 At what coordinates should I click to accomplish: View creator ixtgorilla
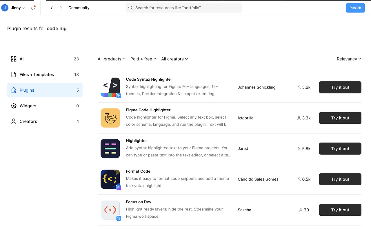245,118
